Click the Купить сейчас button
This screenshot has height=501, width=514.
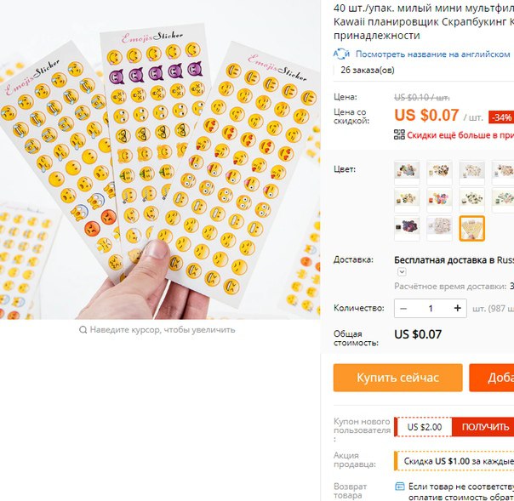[x=397, y=378]
